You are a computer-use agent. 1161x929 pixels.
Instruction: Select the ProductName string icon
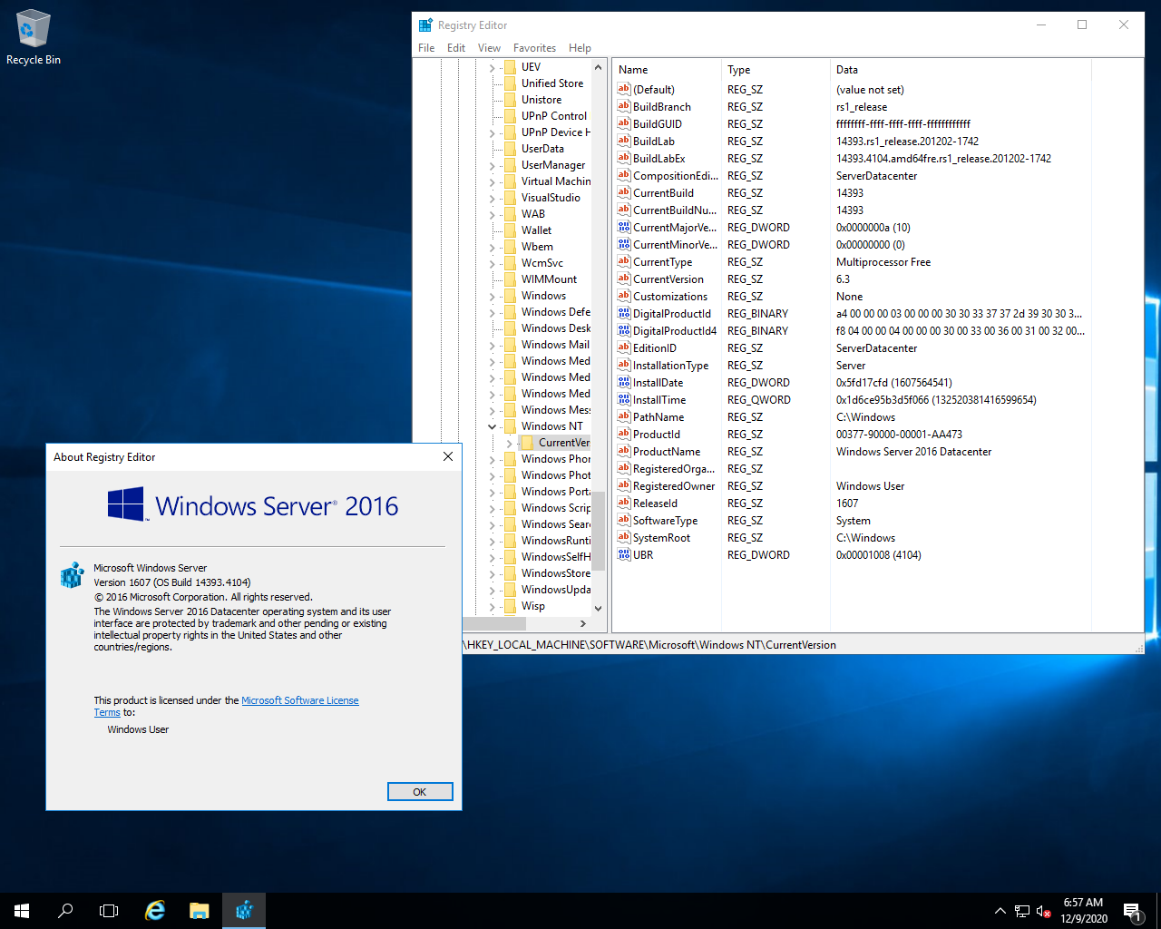point(623,451)
